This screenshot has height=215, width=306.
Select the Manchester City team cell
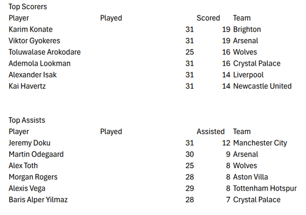tap(260, 143)
